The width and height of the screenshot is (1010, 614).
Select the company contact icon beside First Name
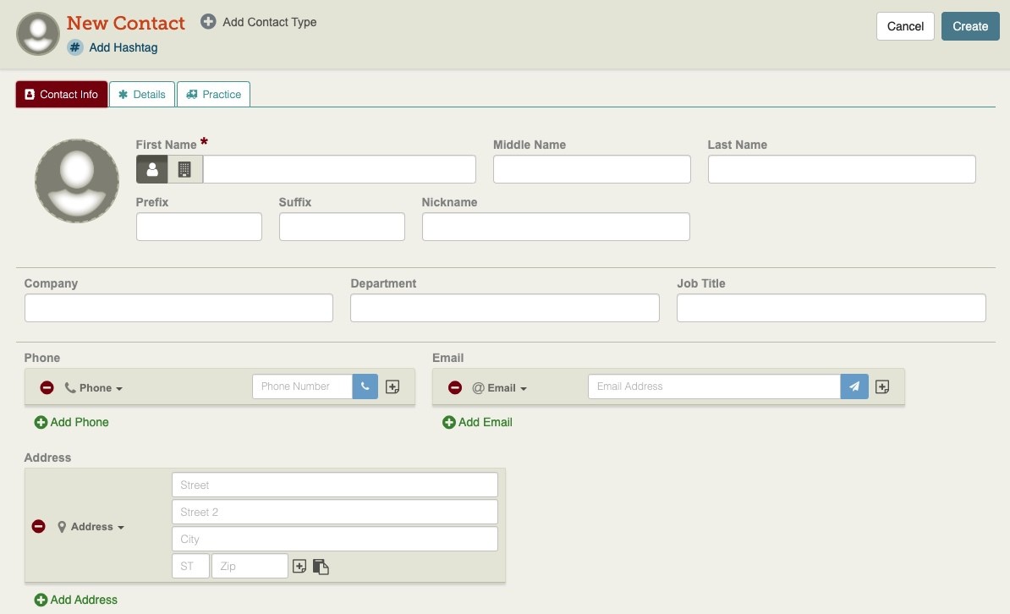[184, 169]
